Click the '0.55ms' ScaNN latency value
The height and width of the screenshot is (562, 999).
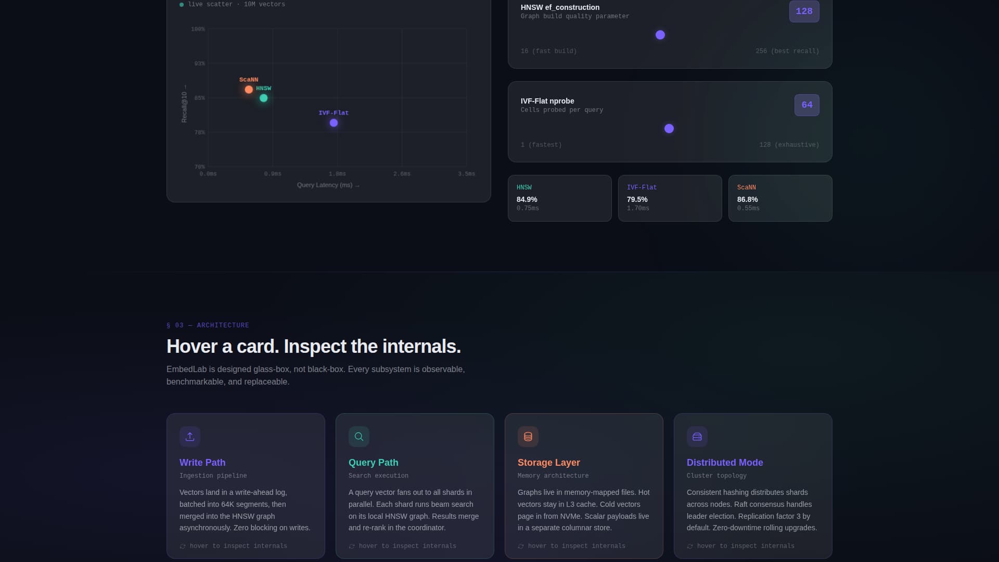tap(748, 208)
